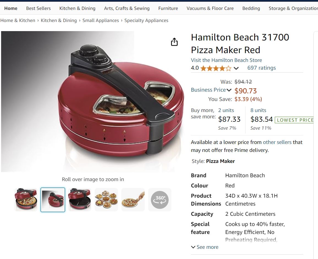The image size is (318, 259).
Task: Click the star rating icons
Action: pyautogui.click(x=216, y=68)
